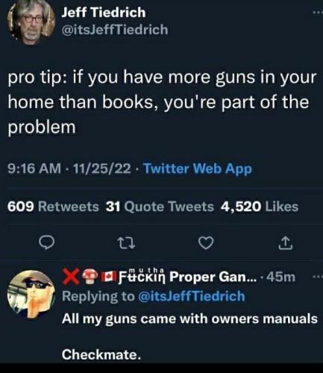Open Jeff Tiedrich's profile picture
Viewport: 323px width, 373px height.
pyautogui.click(x=31, y=22)
